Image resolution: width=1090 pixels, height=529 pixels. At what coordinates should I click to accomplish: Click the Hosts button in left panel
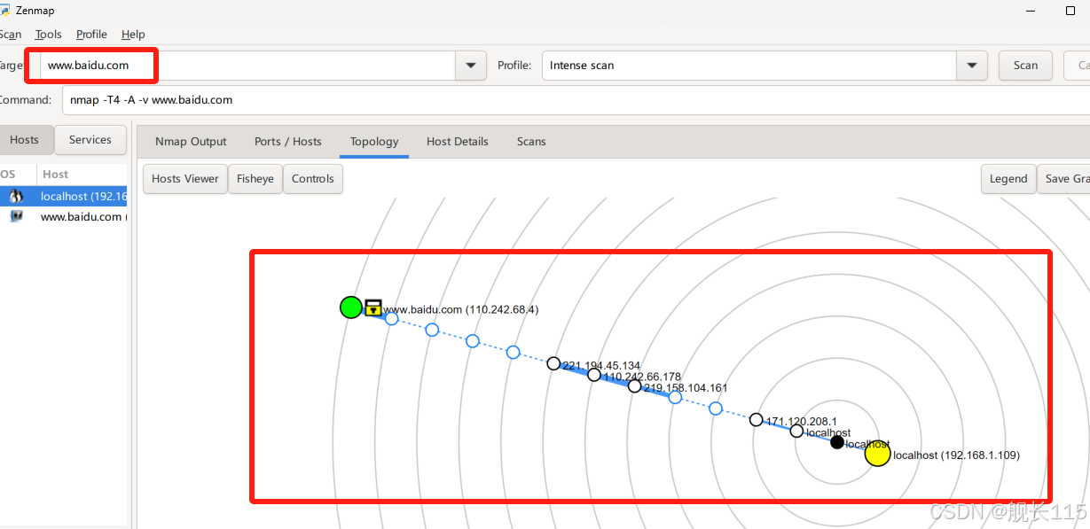click(25, 139)
